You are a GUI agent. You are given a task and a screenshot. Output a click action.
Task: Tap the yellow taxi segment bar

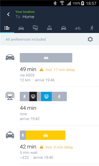click(x=46, y=135)
